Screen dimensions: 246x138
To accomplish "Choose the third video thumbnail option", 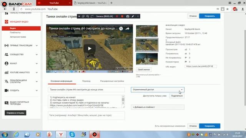I will click(147, 59).
